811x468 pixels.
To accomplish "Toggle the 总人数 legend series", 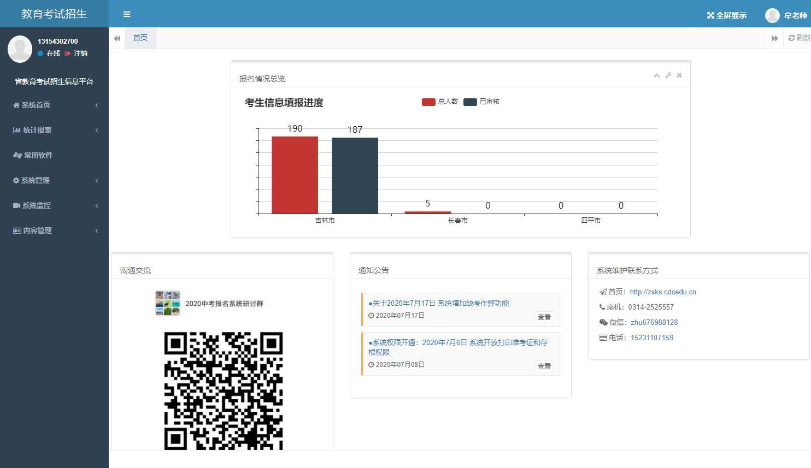I will [x=440, y=102].
